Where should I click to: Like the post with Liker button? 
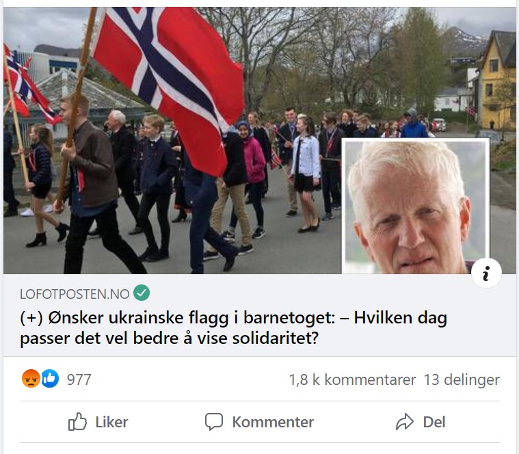pyautogui.click(x=98, y=422)
